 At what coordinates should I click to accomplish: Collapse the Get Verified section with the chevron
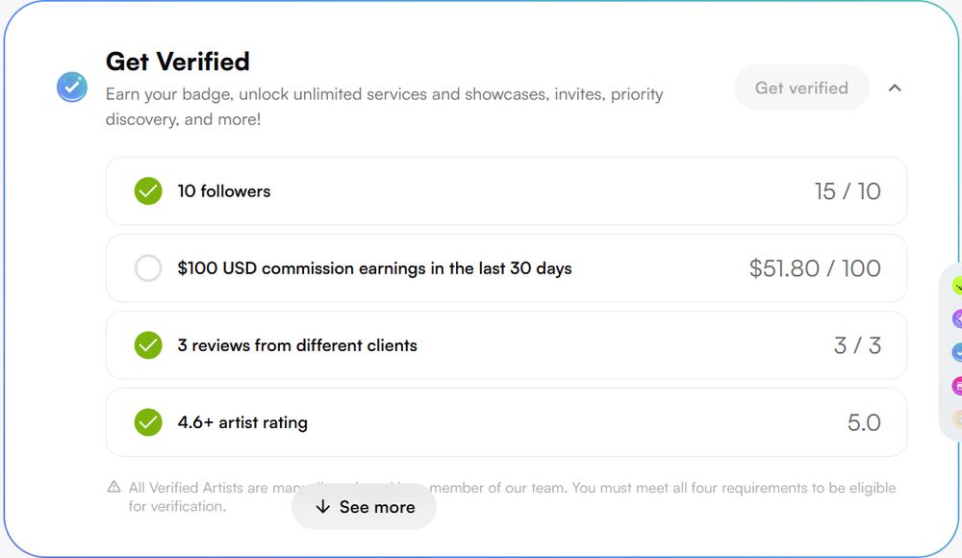[x=895, y=88]
